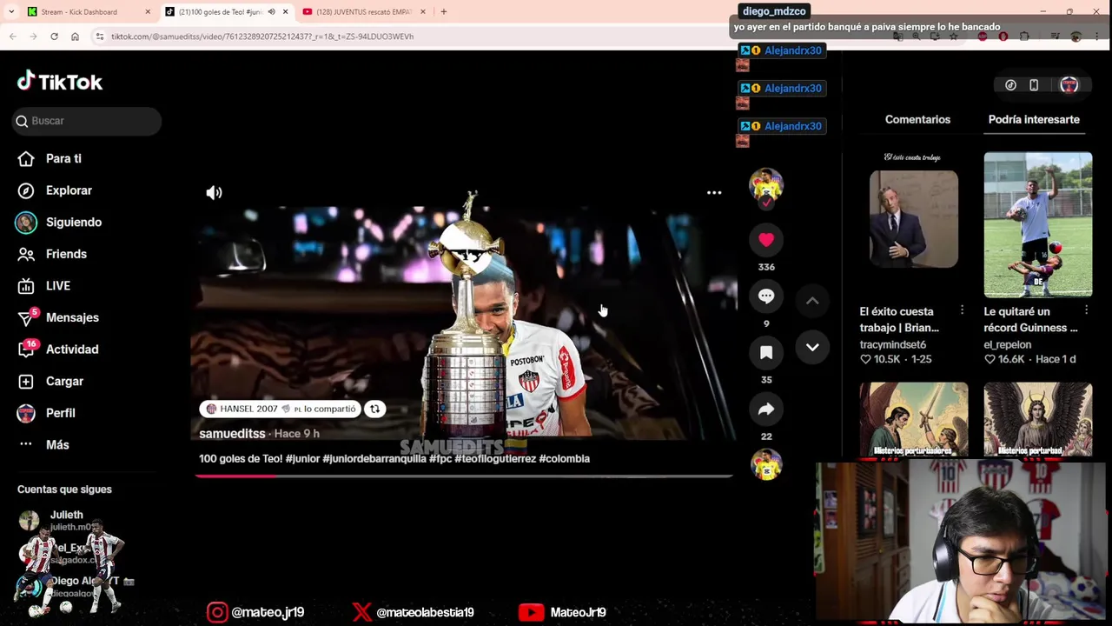The height and width of the screenshot is (626, 1112).
Task: Toggle the repost button beside HANSEL 2007
Action: pyautogui.click(x=374, y=409)
